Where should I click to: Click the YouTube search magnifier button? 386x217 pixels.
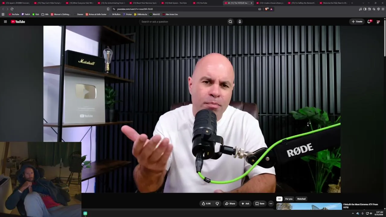click(x=230, y=22)
